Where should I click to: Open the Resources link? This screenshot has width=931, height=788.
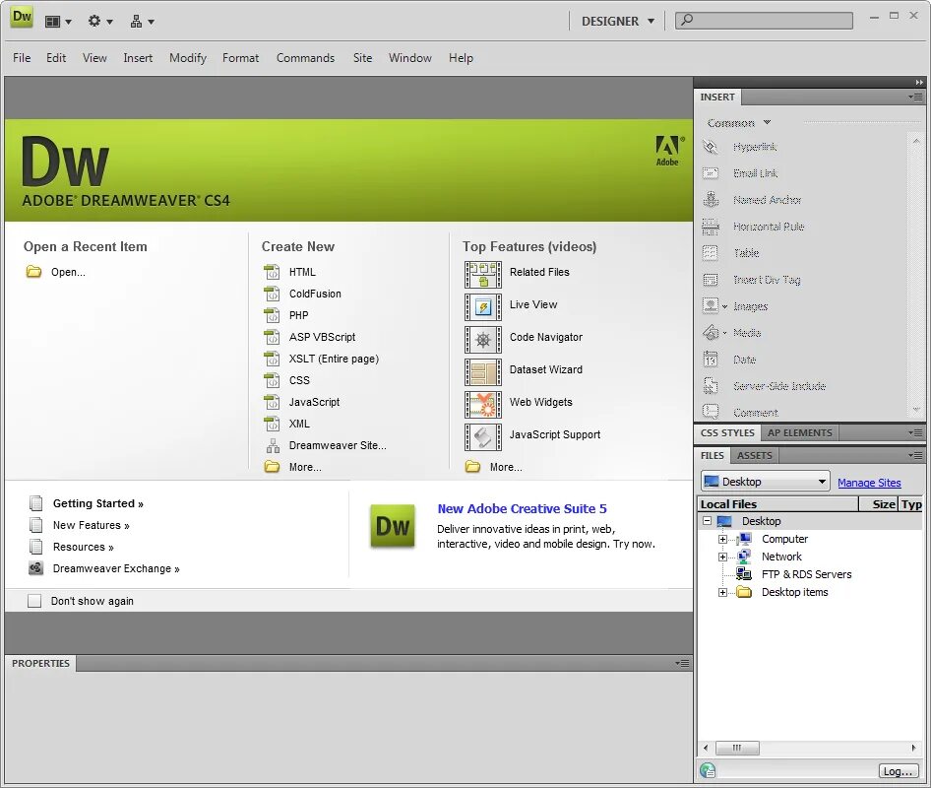click(83, 547)
